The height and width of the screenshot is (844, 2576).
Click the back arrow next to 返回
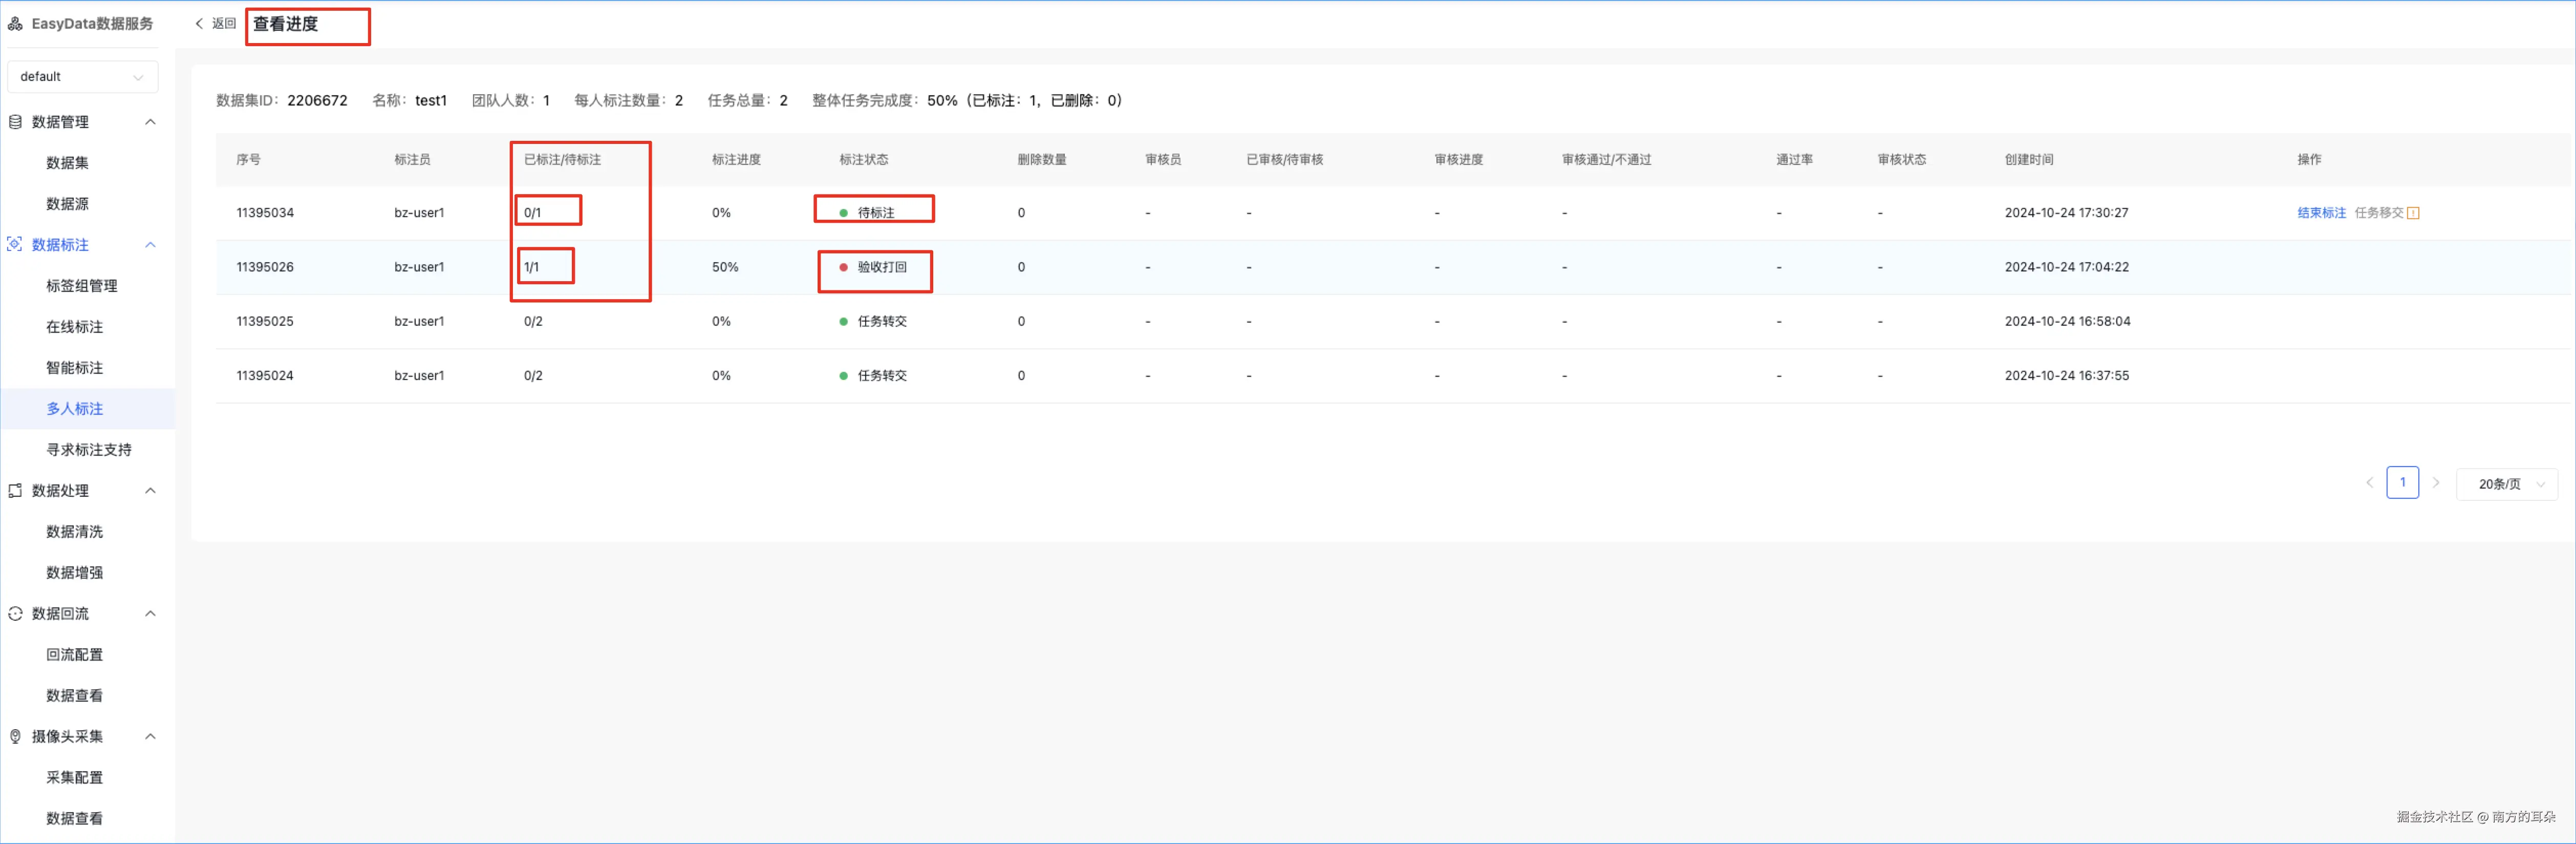[199, 23]
